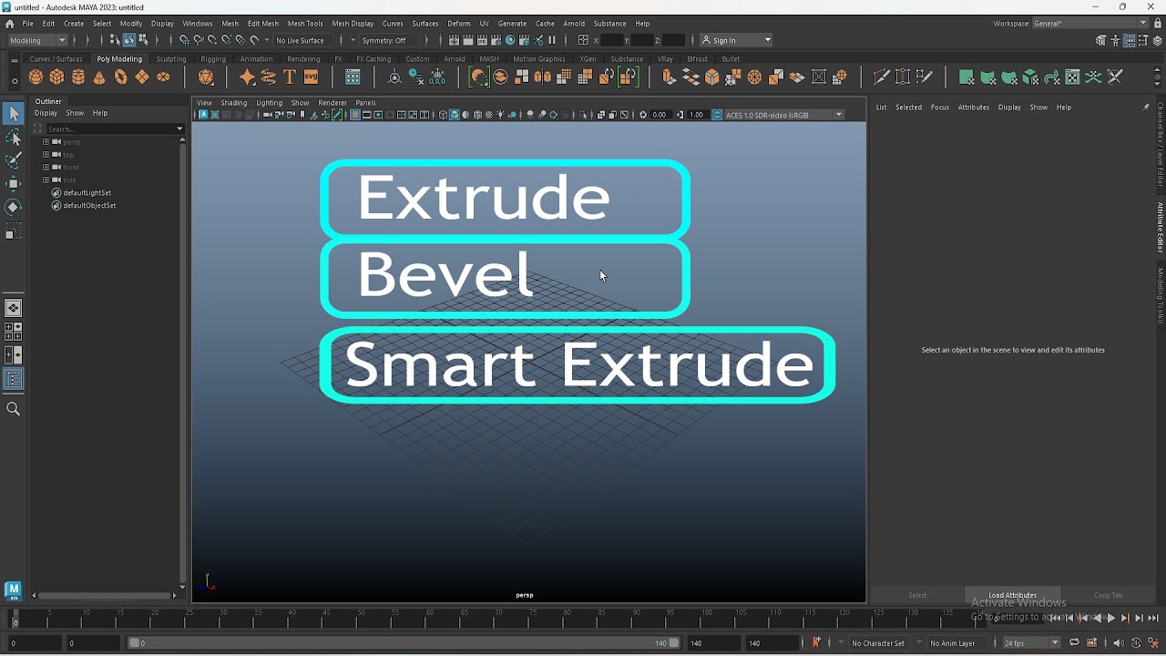Click the Outliner search field

(115, 128)
